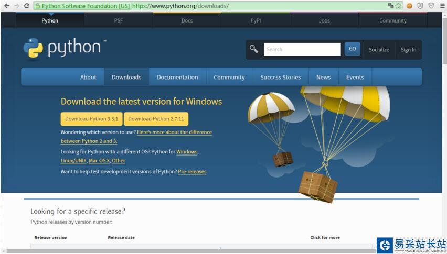Click the magnifying glass search icon
This screenshot has width=447, height=254.
[x=254, y=49]
